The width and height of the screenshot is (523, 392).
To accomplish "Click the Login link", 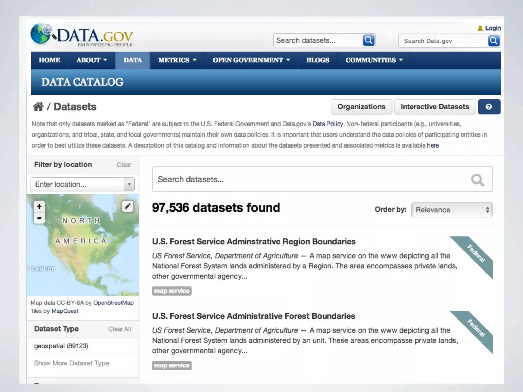I will pos(493,28).
